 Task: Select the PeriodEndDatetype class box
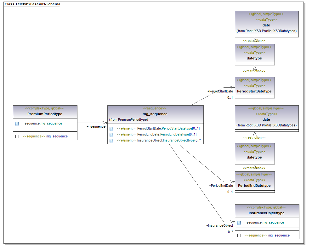click(254, 186)
